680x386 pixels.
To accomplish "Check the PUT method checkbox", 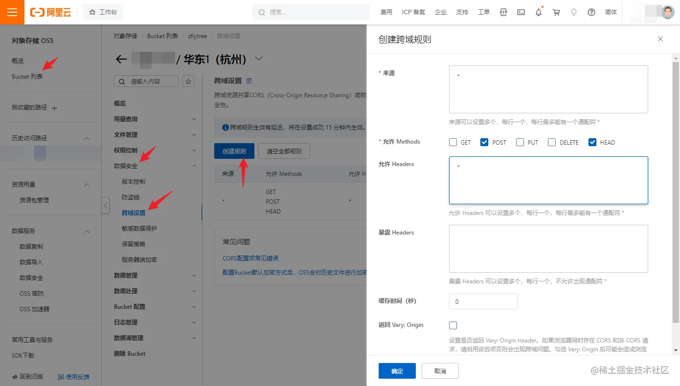I will [x=520, y=142].
